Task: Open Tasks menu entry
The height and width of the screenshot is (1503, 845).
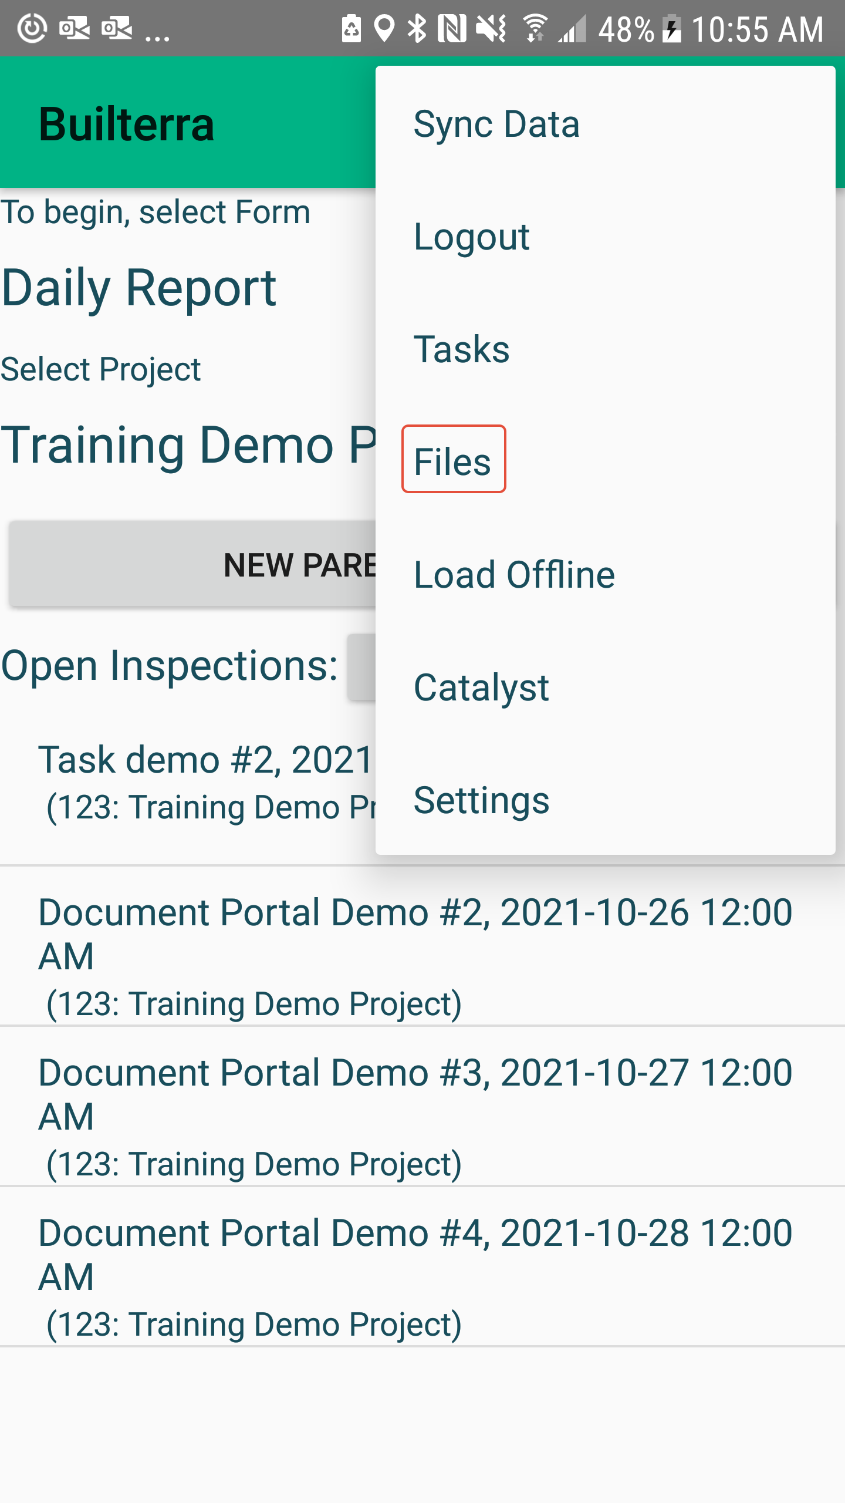Action: pos(605,349)
